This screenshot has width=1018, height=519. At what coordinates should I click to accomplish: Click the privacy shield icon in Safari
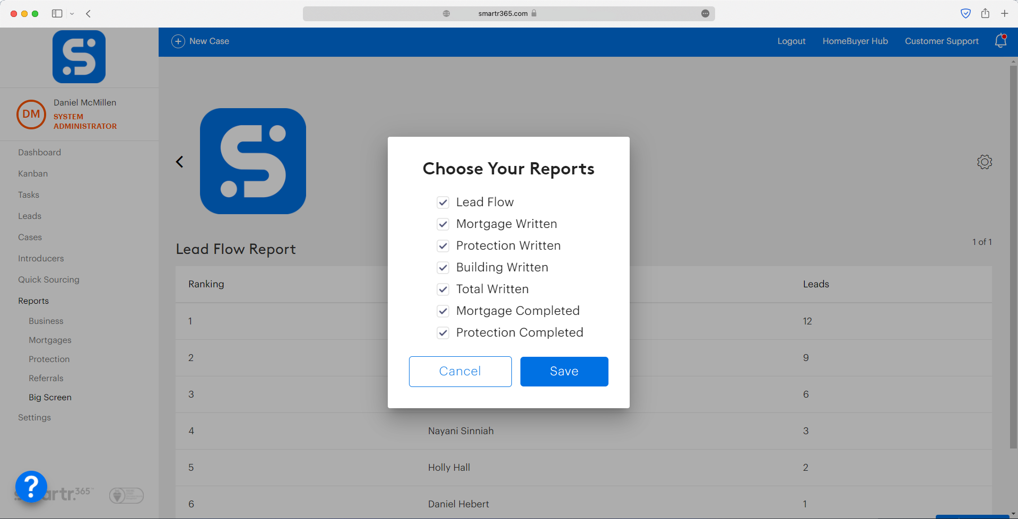(966, 14)
